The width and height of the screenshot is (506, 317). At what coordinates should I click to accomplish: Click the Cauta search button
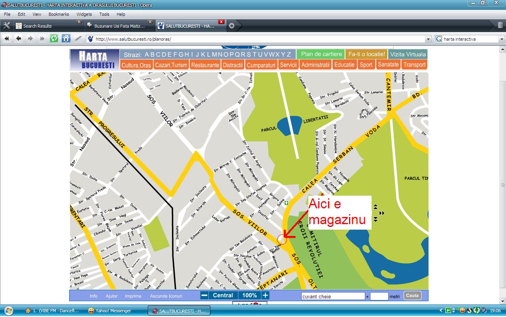tap(412, 296)
